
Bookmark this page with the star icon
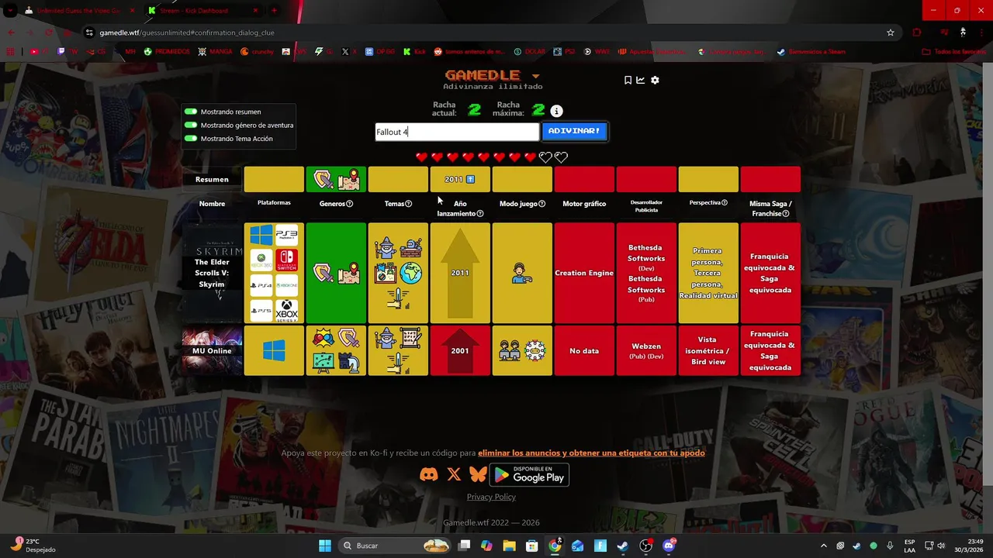coord(891,33)
